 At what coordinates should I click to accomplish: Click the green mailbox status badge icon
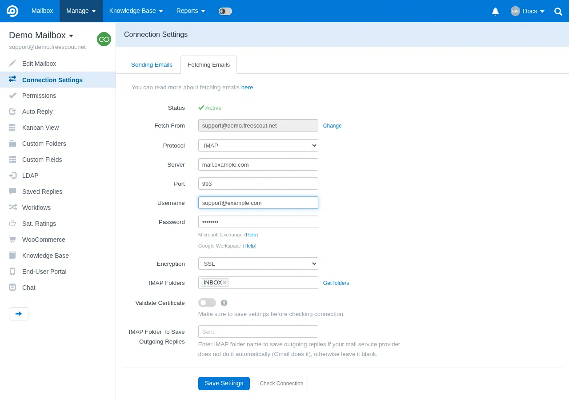click(x=104, y=39)
